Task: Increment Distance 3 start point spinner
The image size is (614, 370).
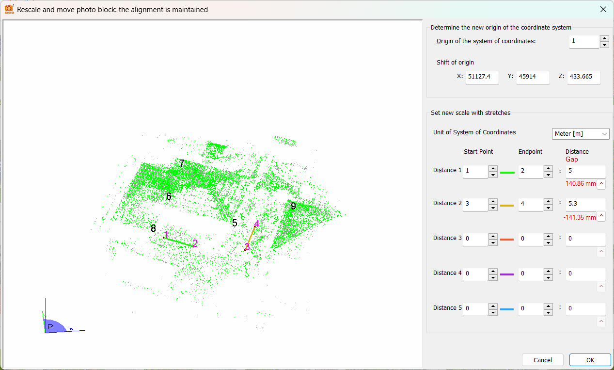Action: 493,237
